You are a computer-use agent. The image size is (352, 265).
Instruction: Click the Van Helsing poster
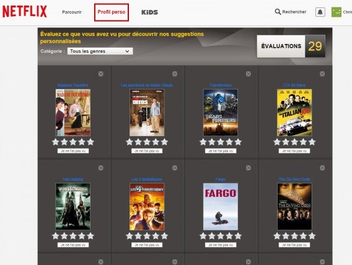click(73, 206)
